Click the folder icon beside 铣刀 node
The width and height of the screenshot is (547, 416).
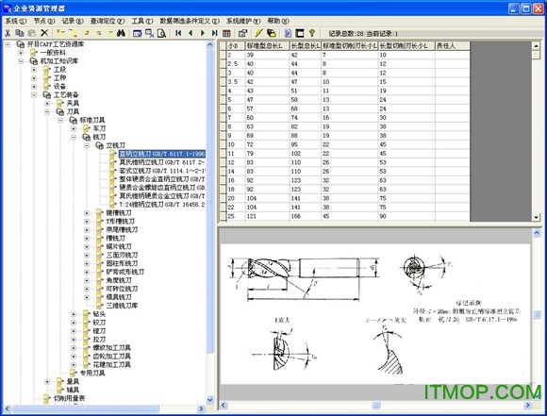coord(87,137)
